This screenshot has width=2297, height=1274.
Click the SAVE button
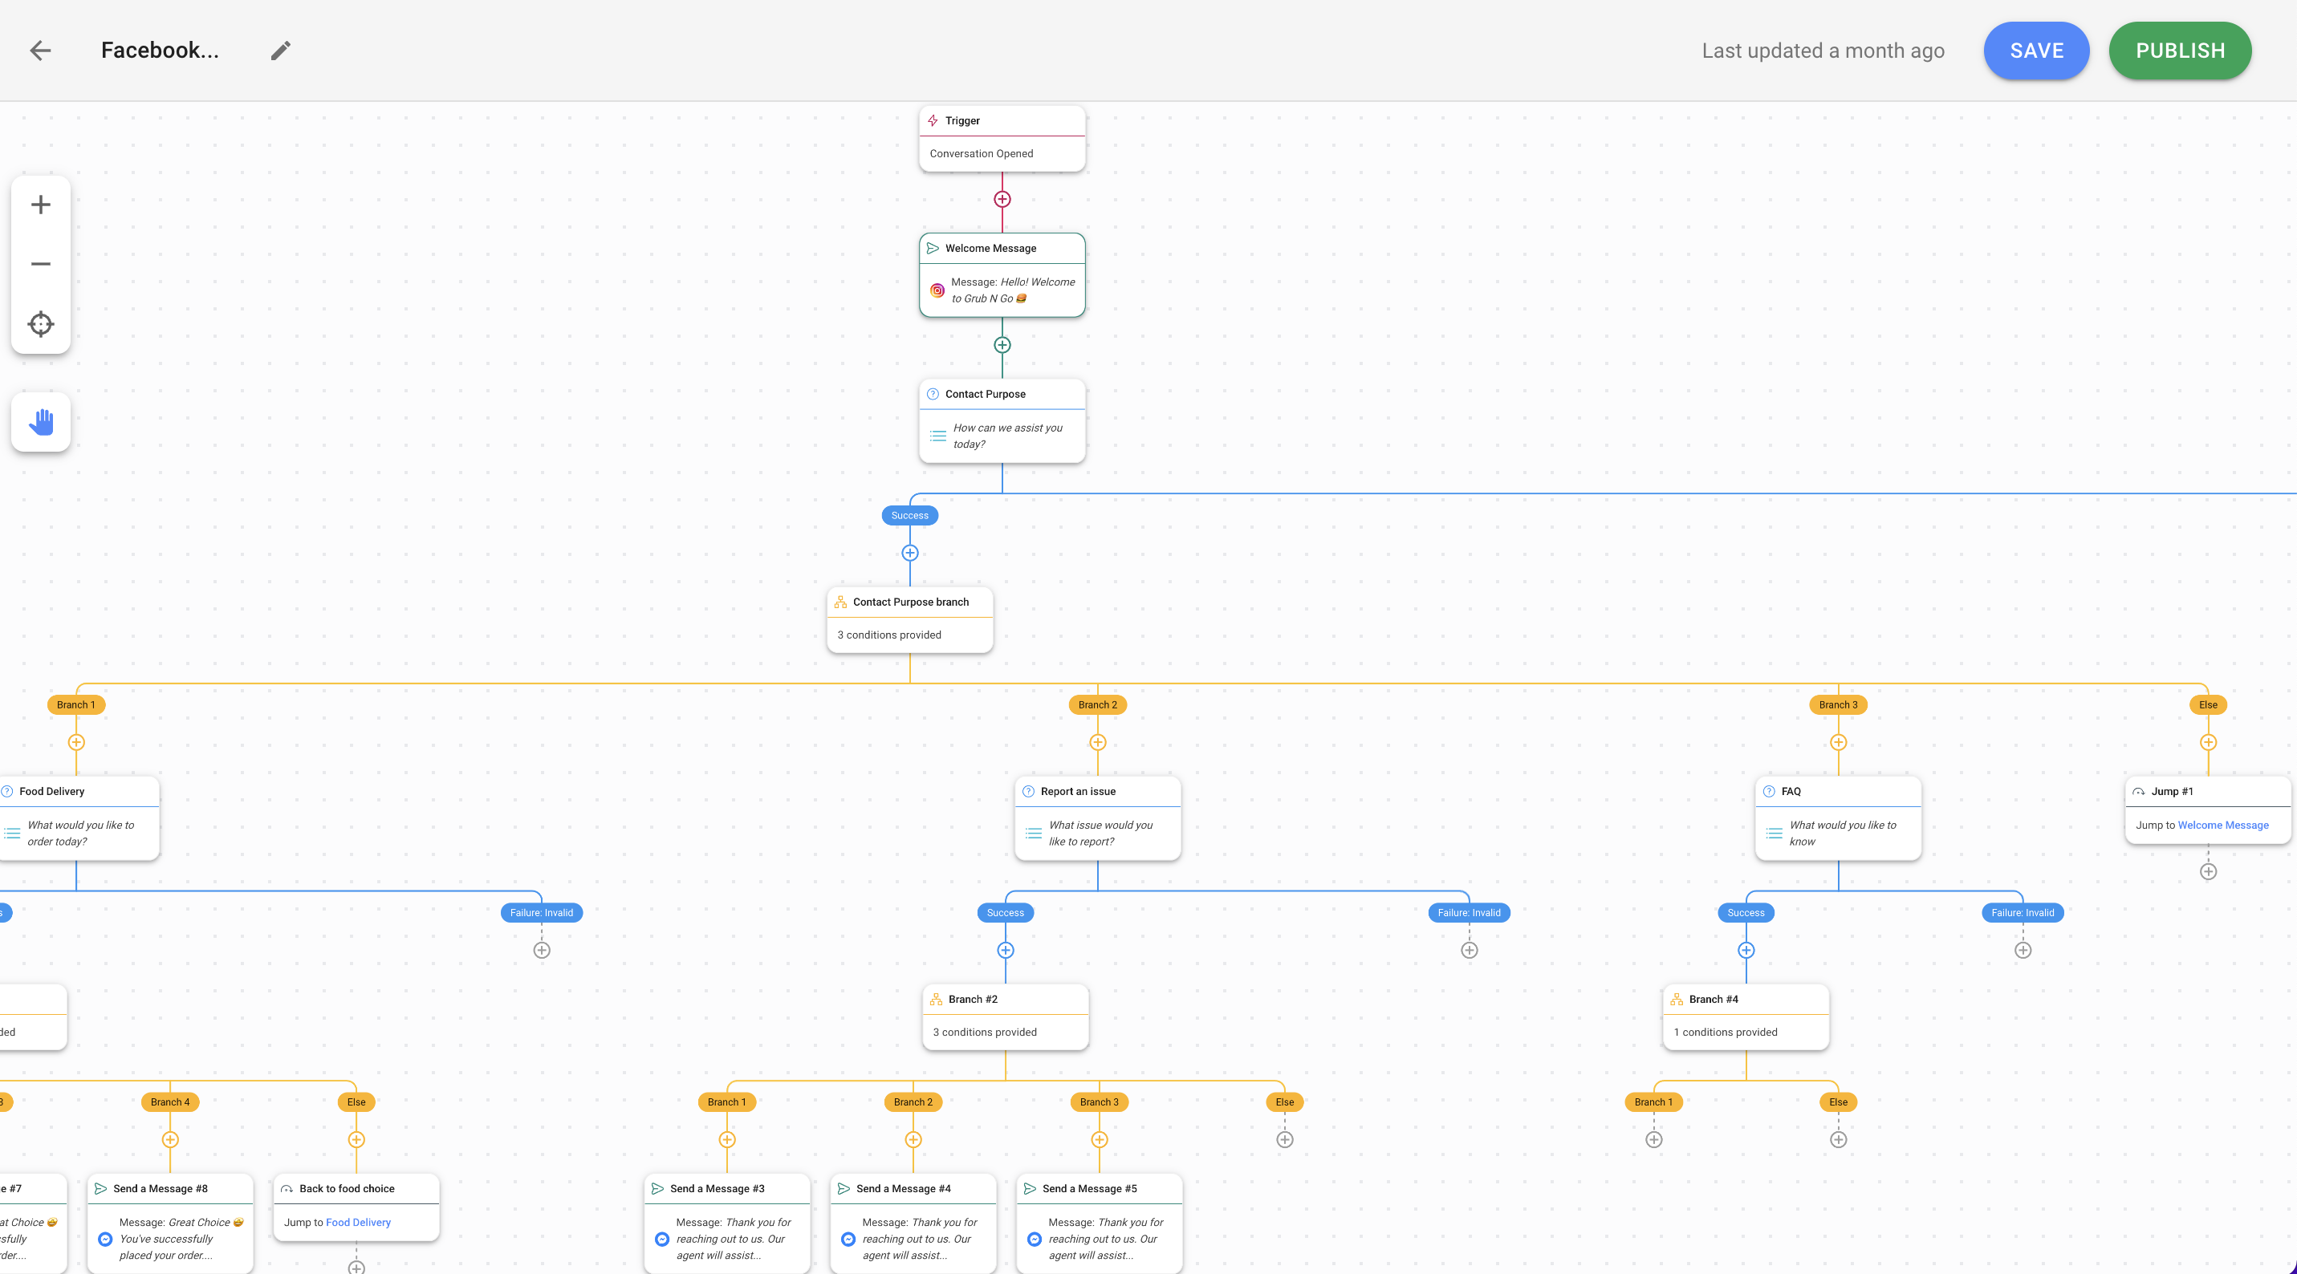point(2036,51)
